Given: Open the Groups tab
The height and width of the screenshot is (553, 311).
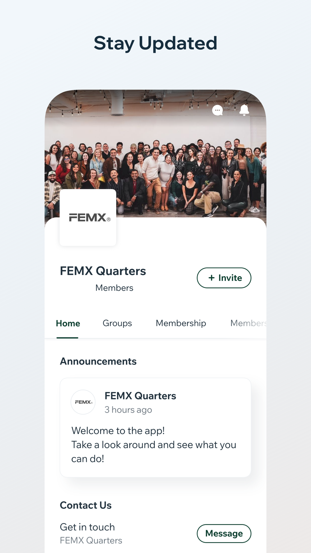Looking at the screenshot, I should (x=117, y=323).
